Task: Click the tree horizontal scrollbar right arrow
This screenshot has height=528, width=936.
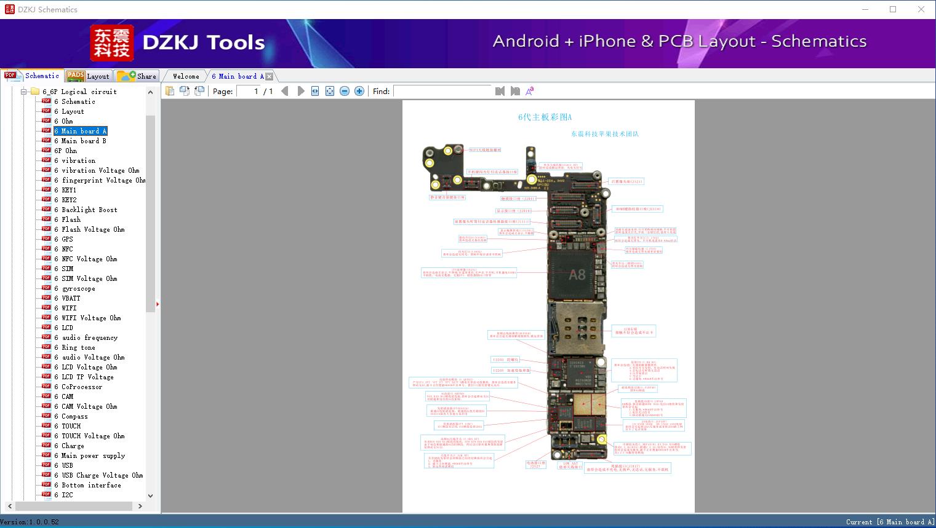Action: [140, 506]
